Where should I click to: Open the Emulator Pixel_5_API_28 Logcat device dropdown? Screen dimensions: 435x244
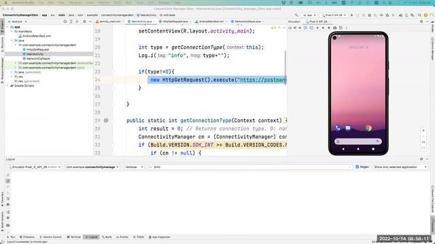click(x=35, y=167)
